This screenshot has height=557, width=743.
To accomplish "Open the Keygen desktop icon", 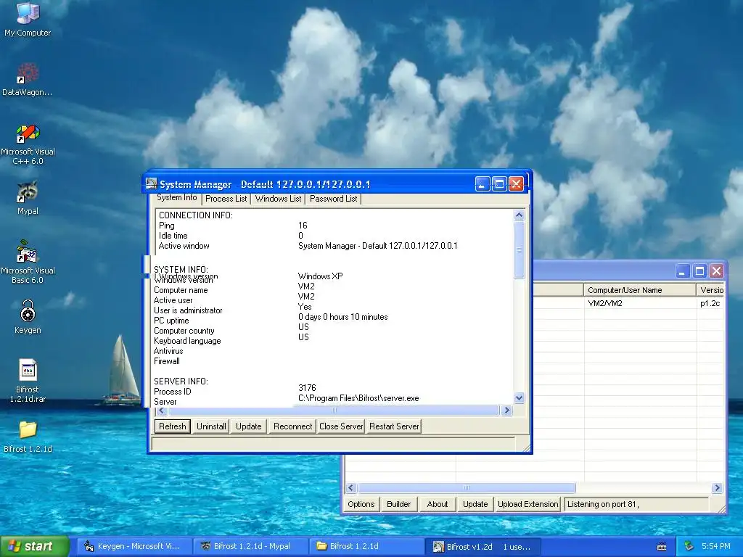I will (28, 316).
